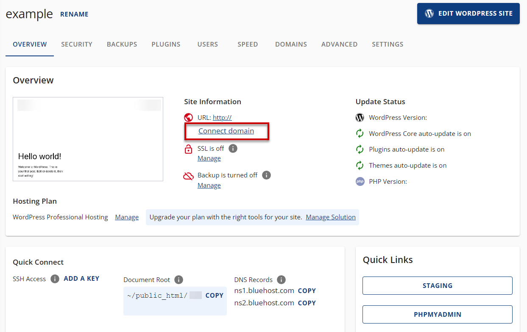Click the info icon beside SSH Access

click(x=55, y=279)
